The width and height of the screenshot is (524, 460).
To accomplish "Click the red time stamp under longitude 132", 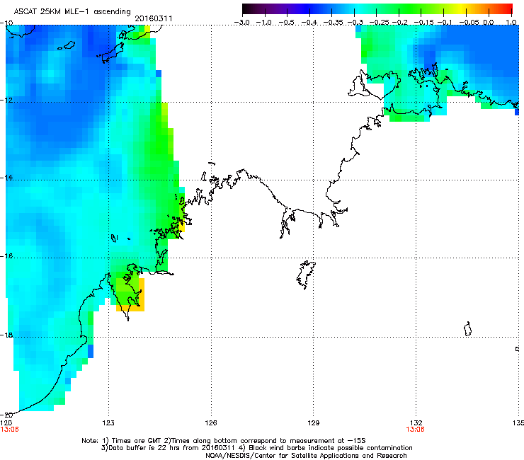I will [x=416, y=430].
